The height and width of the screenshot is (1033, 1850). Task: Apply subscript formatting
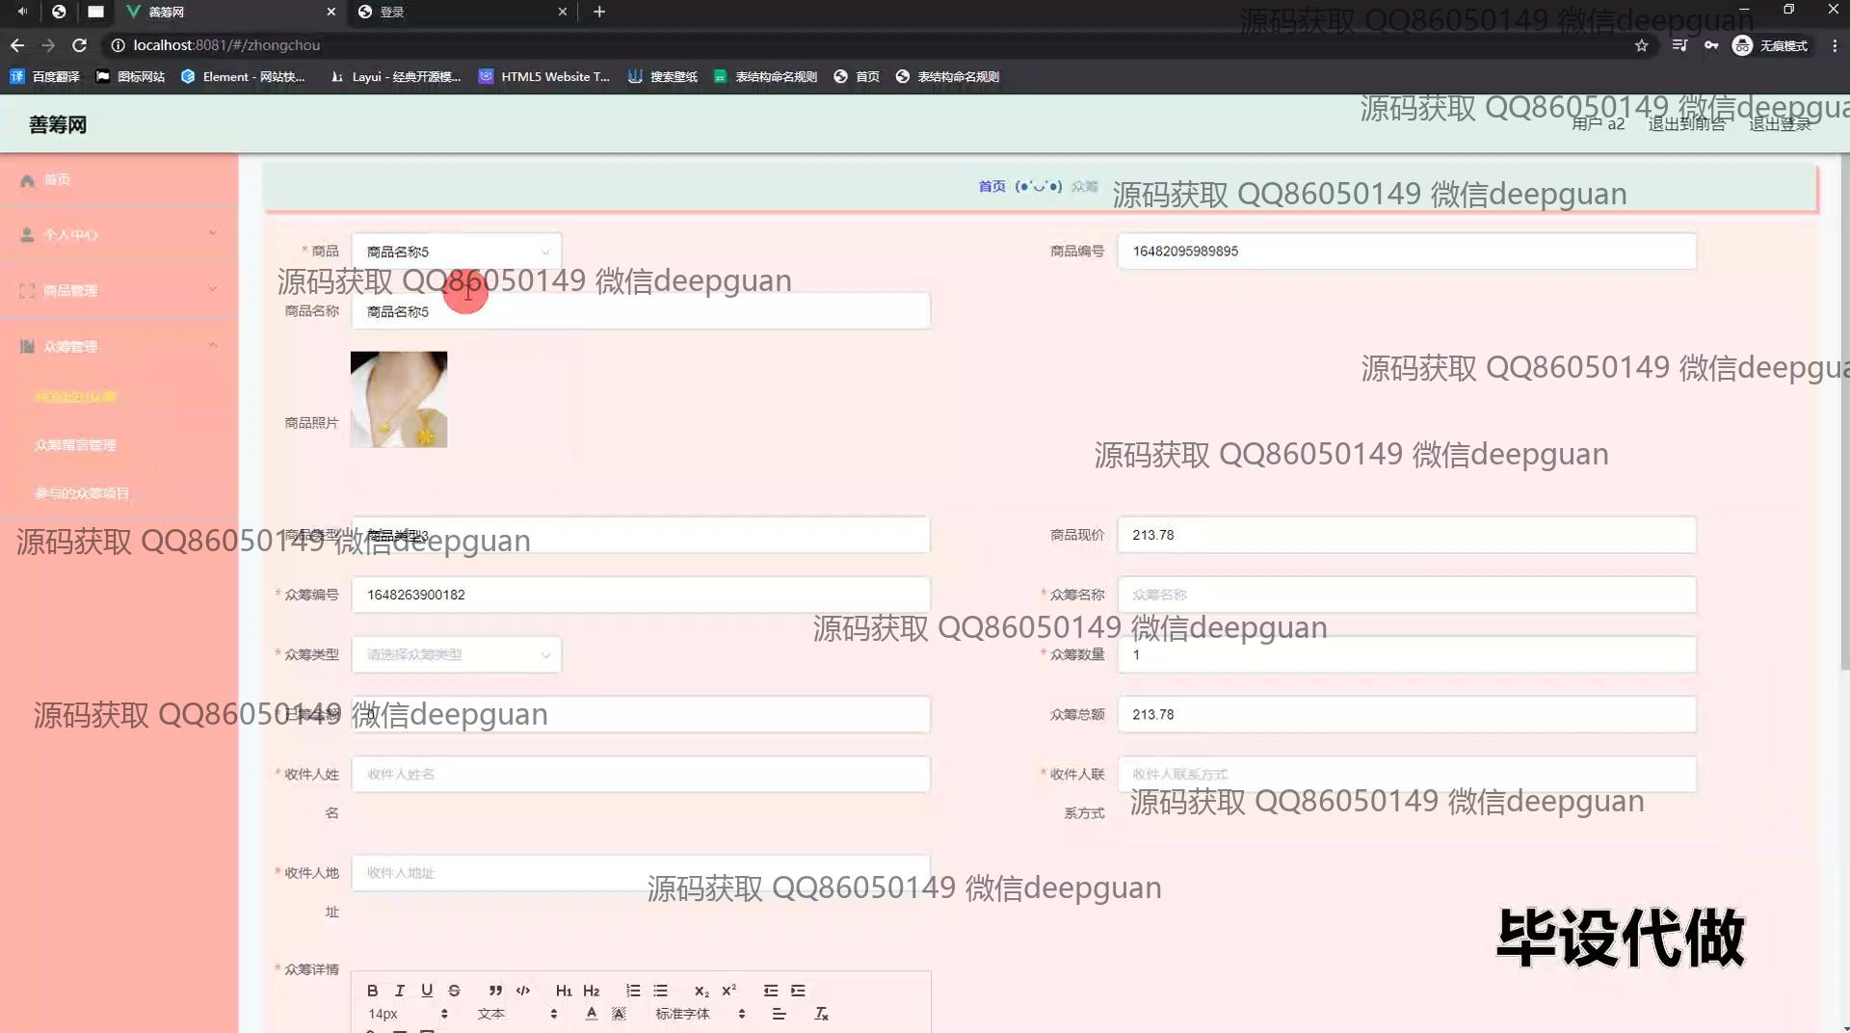(x=701, y=991)
